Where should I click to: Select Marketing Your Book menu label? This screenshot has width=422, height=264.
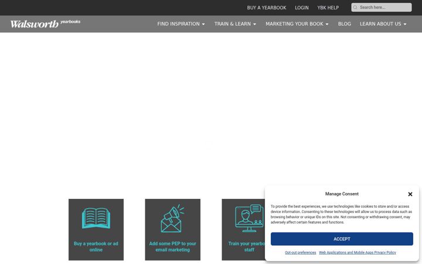point(294,24)
